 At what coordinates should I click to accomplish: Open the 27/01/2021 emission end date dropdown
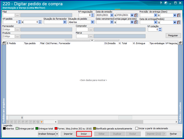(132, 15)
